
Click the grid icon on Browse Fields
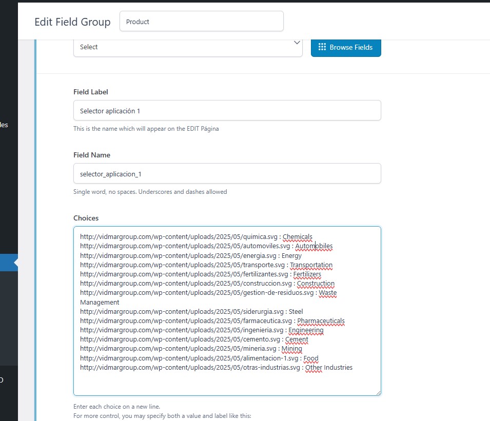[x=322, y=47]
